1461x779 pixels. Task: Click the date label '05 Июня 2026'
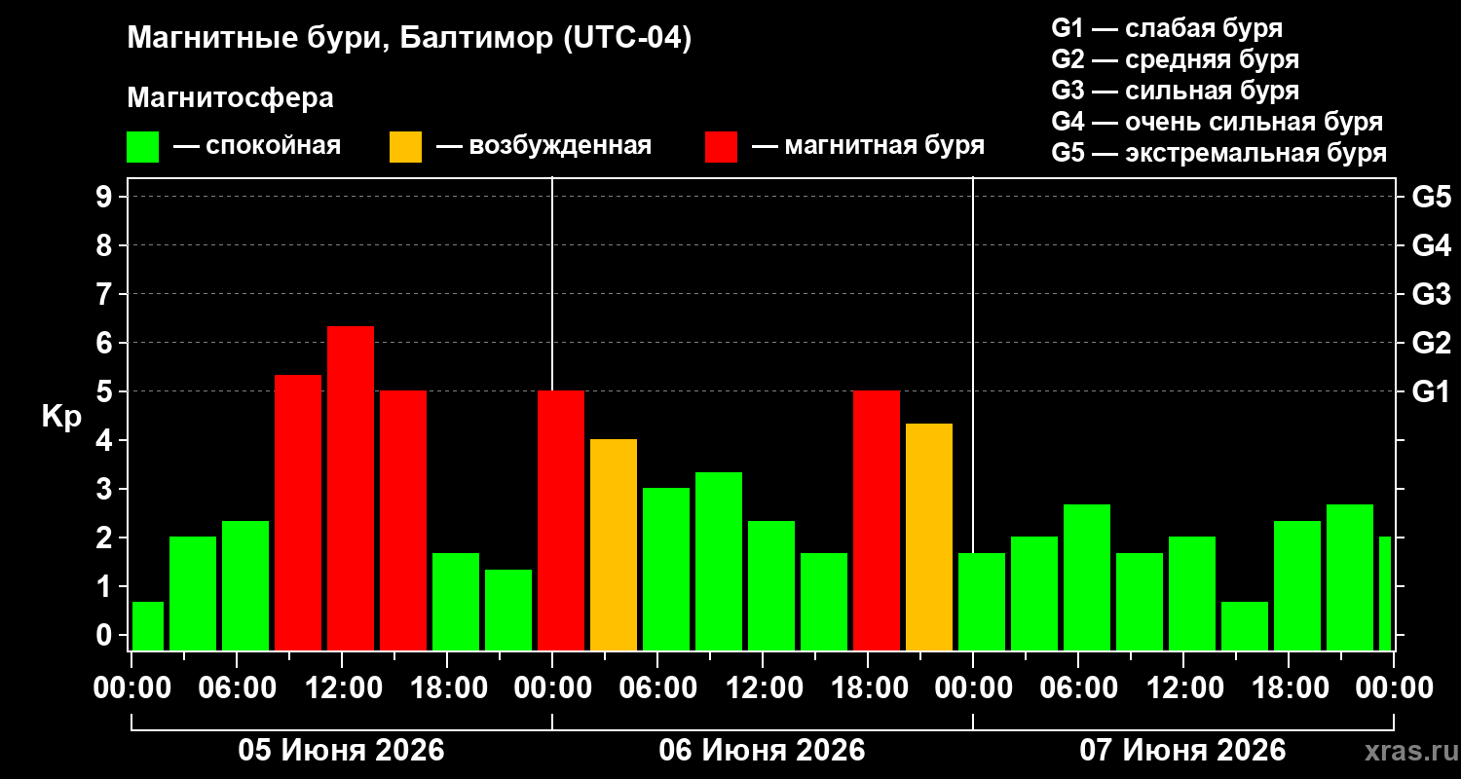pos(342,751)
